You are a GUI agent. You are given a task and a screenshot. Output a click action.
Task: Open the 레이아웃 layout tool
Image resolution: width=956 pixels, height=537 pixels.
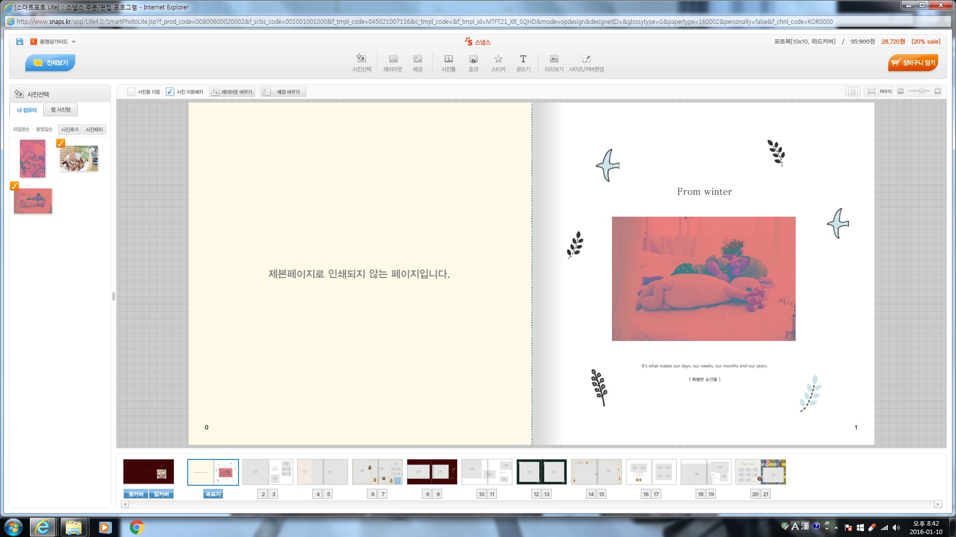tap(393, 59)
